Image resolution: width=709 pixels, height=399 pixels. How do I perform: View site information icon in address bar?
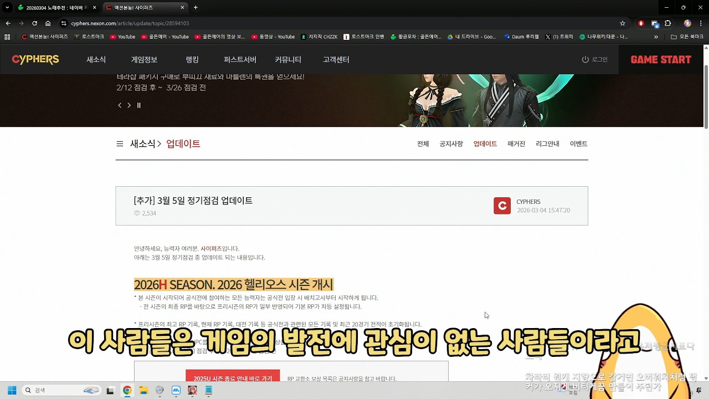coord(64,23)
